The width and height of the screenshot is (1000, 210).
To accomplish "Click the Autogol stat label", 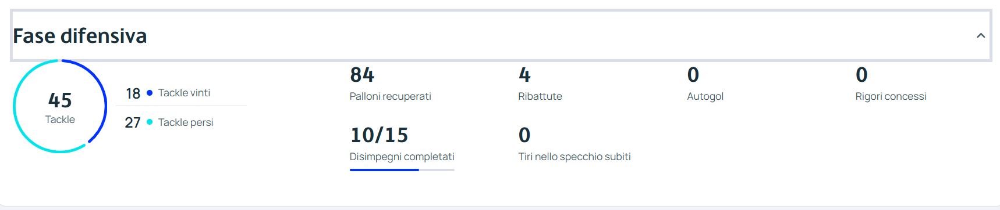I will [x=705, y=96].
